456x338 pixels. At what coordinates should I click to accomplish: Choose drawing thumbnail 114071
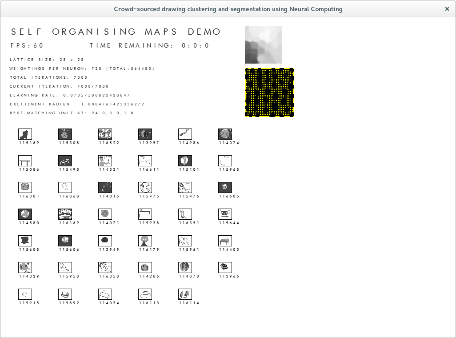105,214
